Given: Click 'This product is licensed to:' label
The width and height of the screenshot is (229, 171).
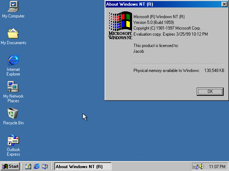Looking at the screenshot, I should [156, 46].
